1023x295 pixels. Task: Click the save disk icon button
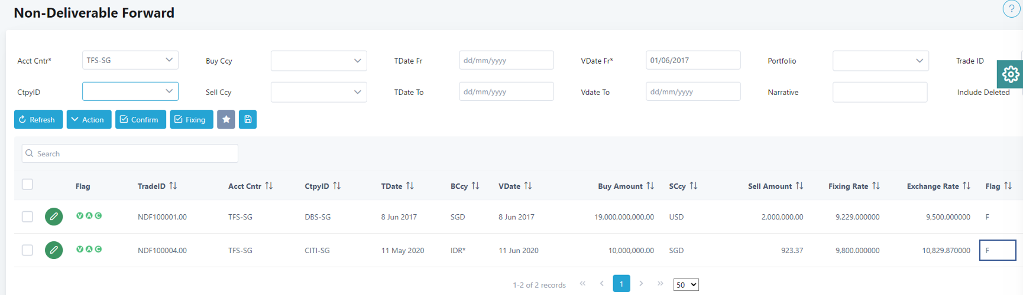(x=248, y=120)
